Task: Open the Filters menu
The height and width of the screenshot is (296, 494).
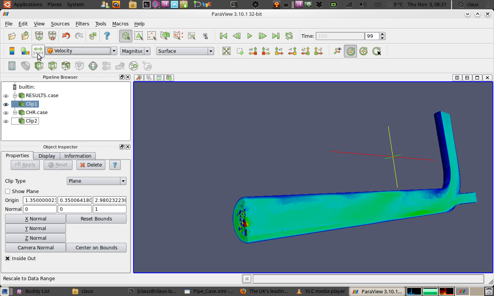Action: coord(82,24)
